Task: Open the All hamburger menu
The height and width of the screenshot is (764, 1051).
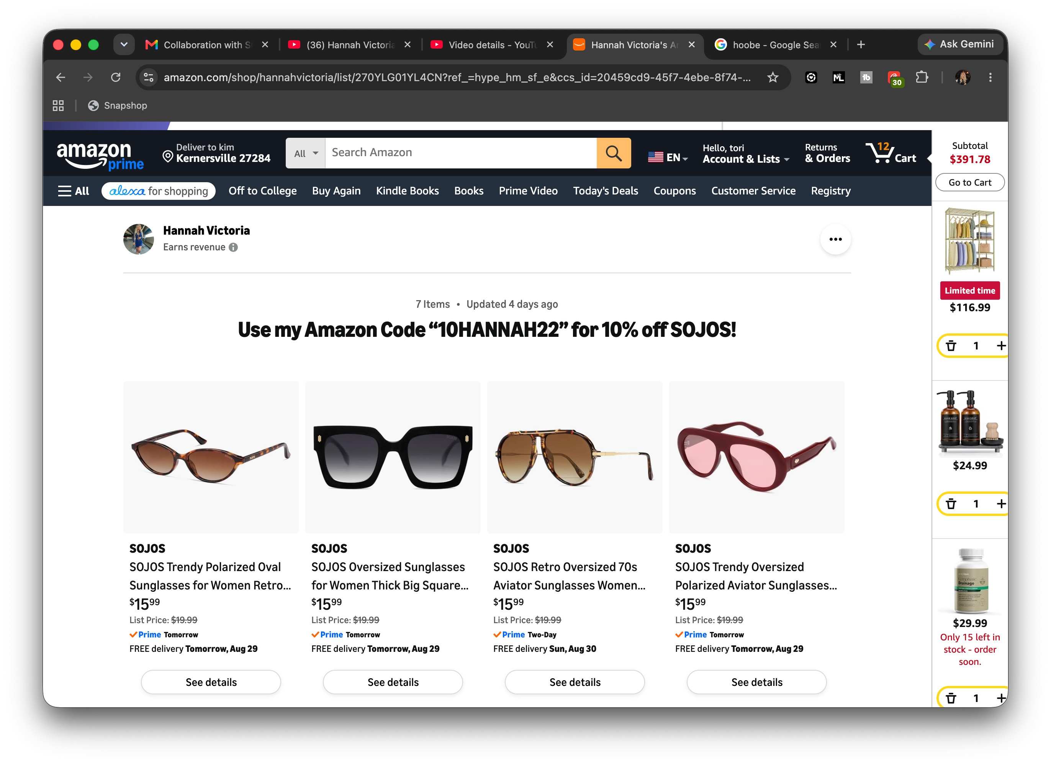Action: 73,191
